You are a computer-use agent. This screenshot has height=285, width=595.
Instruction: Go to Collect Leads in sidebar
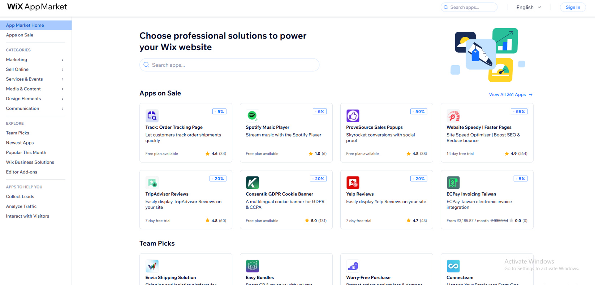click(x=20, y=197)
